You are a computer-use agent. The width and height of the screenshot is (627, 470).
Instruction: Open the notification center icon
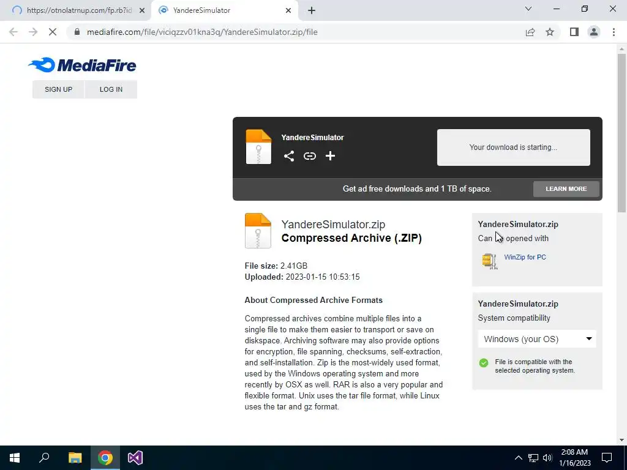pyautogui.click(x=607, y=458)
